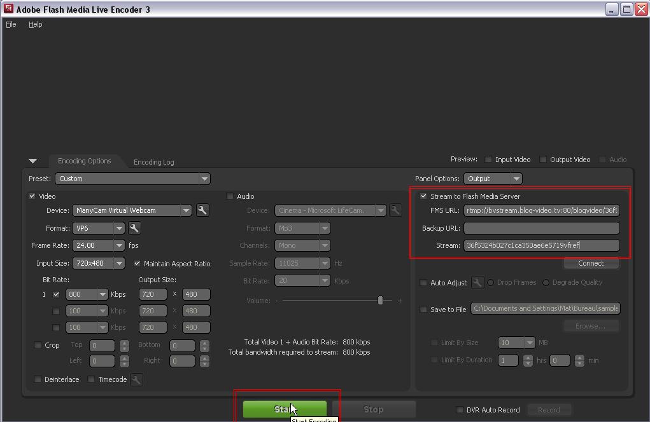Switch to the Encoding Options tab
This screenshot has height=422, width=650.
(x=85, y=161)
